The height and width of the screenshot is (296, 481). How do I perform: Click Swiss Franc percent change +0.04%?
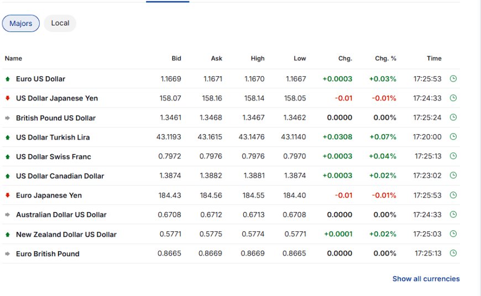pos(383,156)
